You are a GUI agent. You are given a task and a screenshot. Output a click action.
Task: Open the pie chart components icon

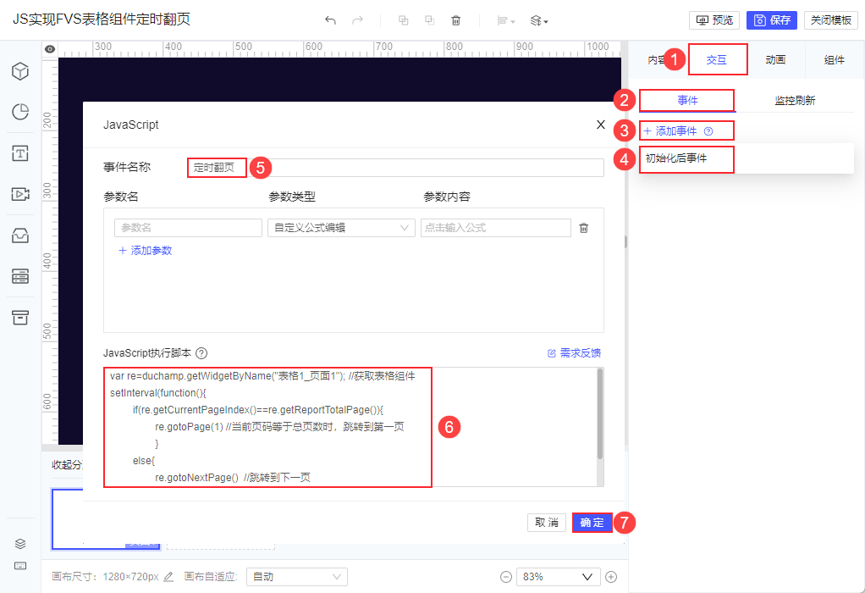click(x=20, y=112)
